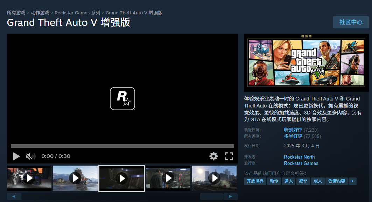Select the fourth video thumbnail
This screenshot has height=202, width=372.
click(x=168, y=178)
